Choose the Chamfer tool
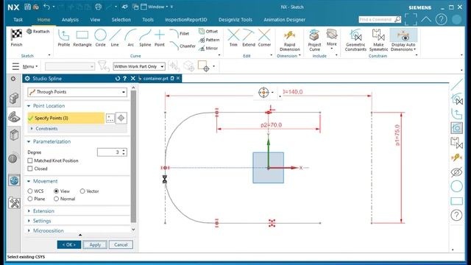This screenshot has width=471, height=265. (x=183, y=46)
